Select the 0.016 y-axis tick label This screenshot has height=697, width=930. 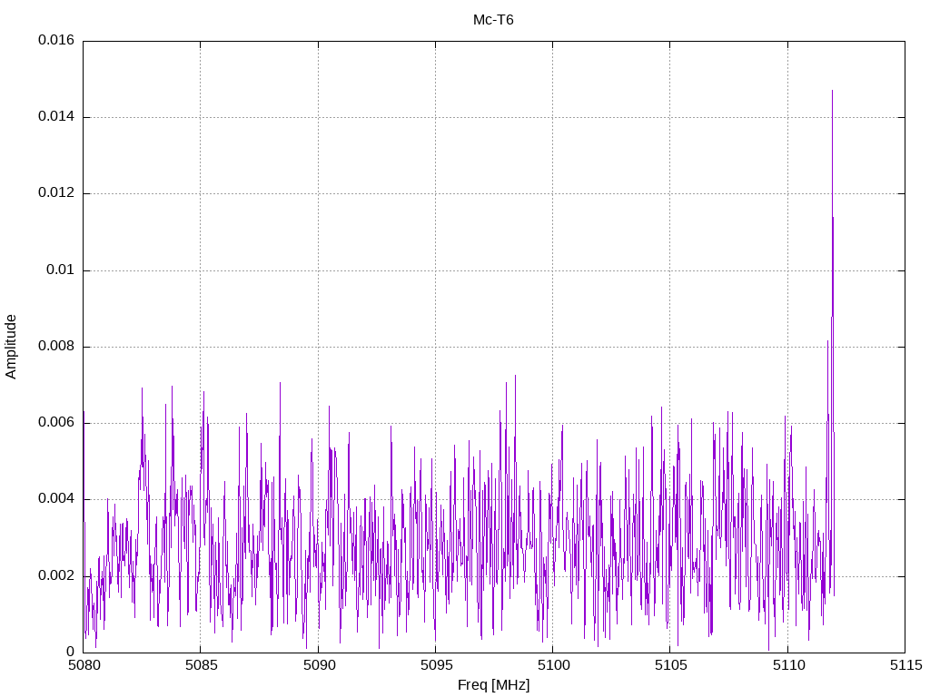click(55, 41)
